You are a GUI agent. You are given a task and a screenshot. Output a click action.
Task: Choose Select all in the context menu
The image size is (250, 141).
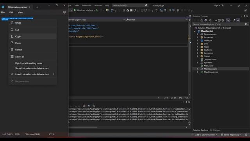(33, 56)
